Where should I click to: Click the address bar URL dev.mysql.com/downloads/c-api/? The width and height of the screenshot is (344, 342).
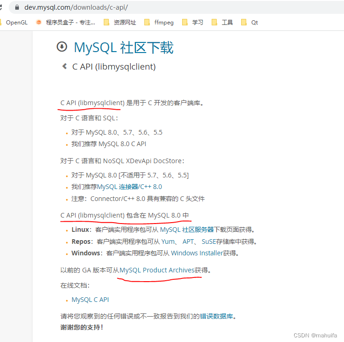point(76,7)
